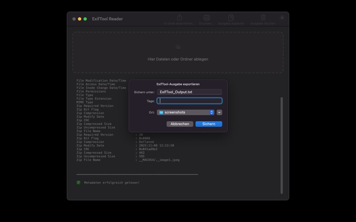
Task: Click the blue Sichern button
Action: tap(209, 124)
